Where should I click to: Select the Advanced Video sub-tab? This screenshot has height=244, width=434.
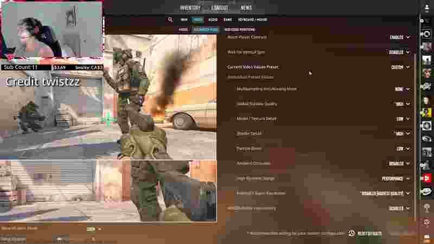(x=205, y=29)
